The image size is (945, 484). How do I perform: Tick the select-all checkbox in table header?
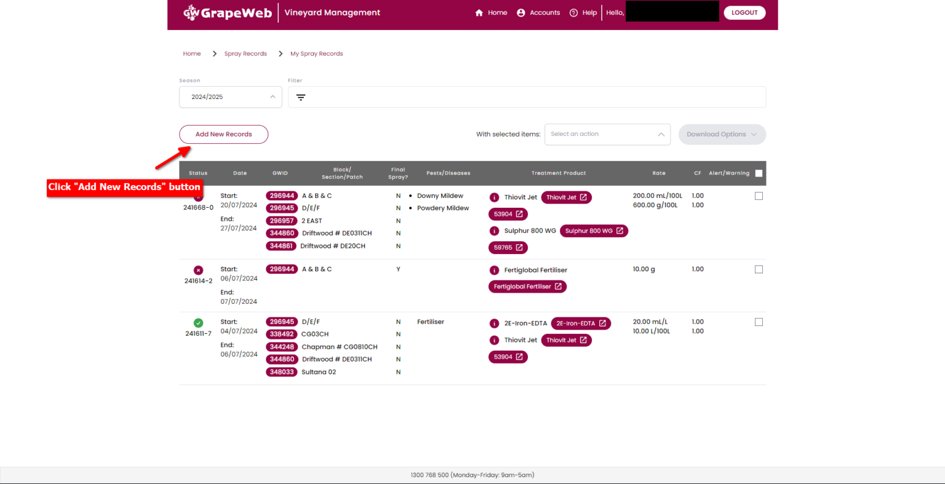pos(759,173)
